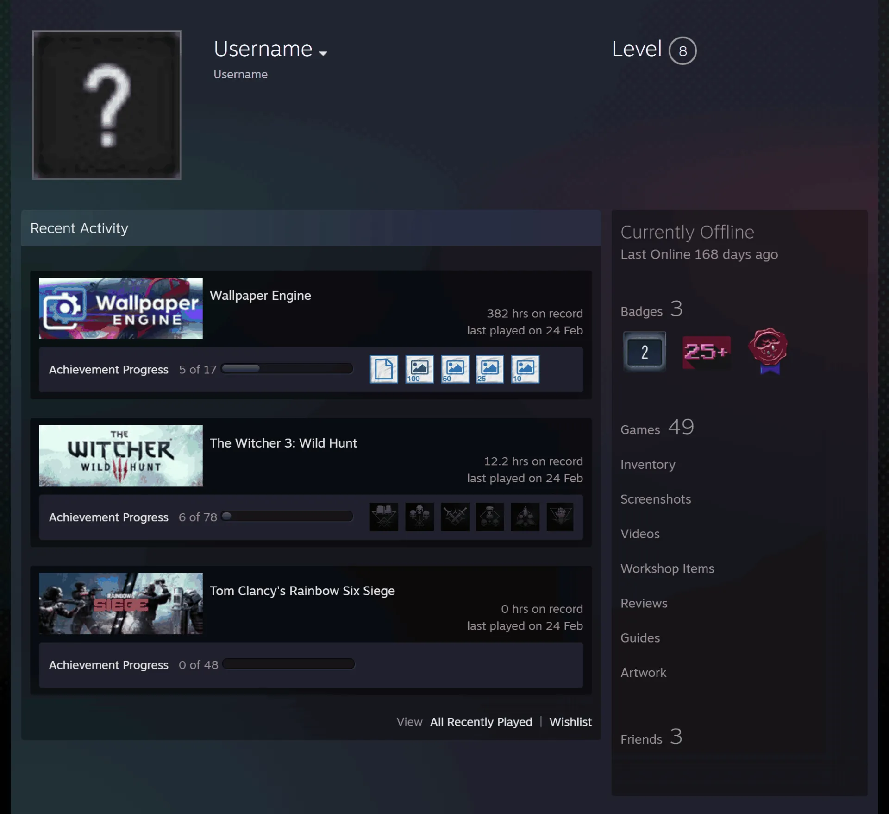Open The Witcher 3 banner image

[121, 456]
